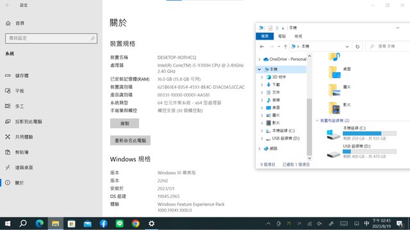Screen dimensions: 410x230
Task: Select OneDrive - Personal in navigation tree
Action: [284, 59]
